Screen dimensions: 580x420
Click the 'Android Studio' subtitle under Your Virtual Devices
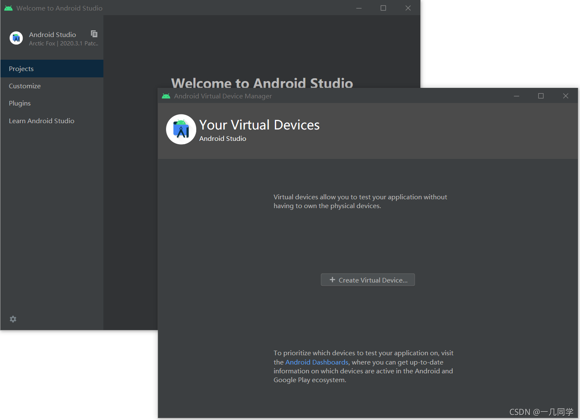223,138
